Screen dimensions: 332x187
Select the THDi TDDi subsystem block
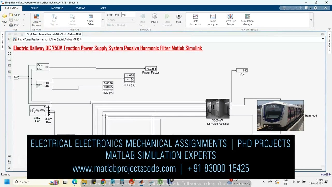coord(43,84)
